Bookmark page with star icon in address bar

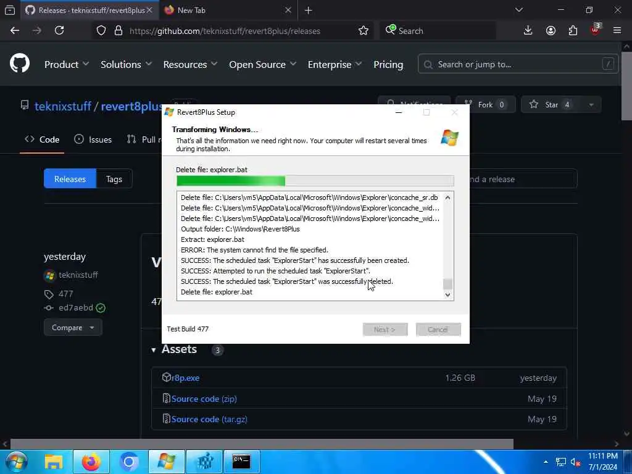click(363, 31)
